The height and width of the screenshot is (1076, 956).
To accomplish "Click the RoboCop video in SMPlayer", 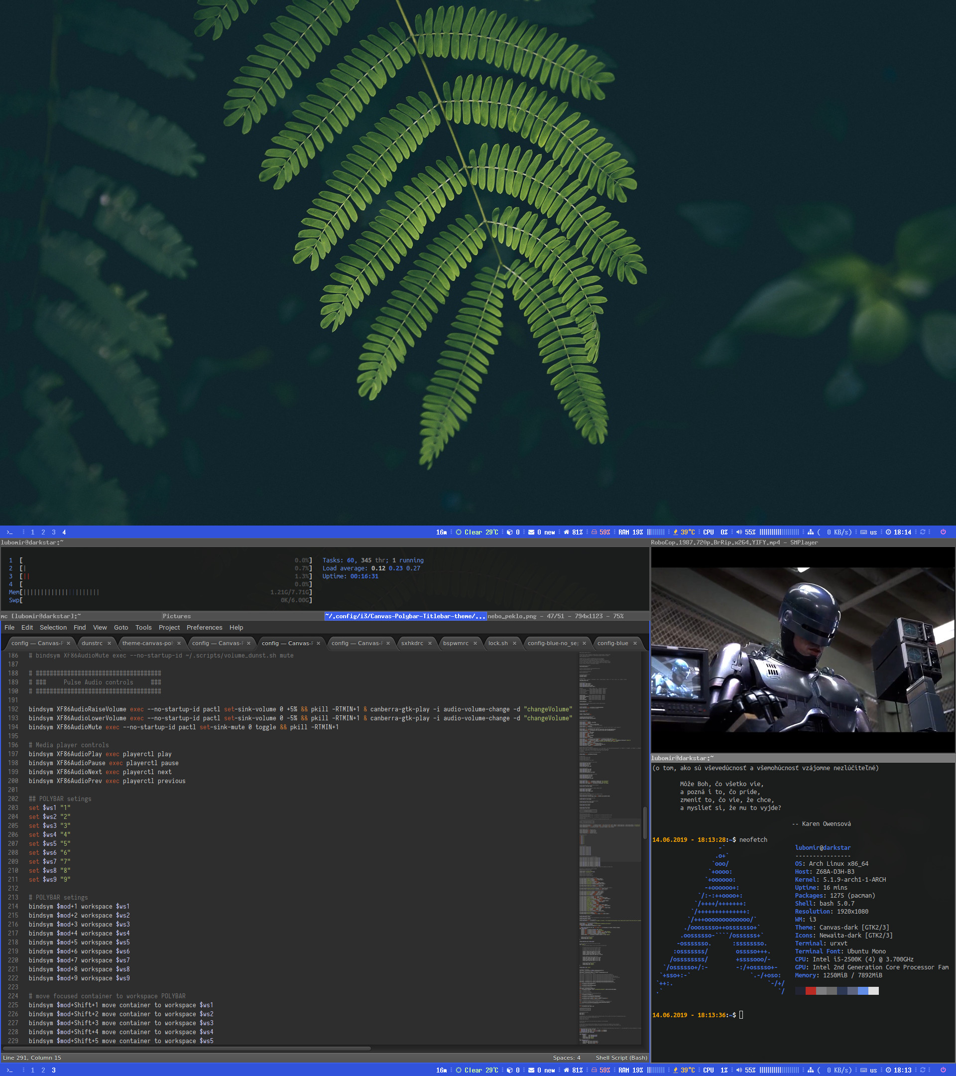I will click(803, 650).
